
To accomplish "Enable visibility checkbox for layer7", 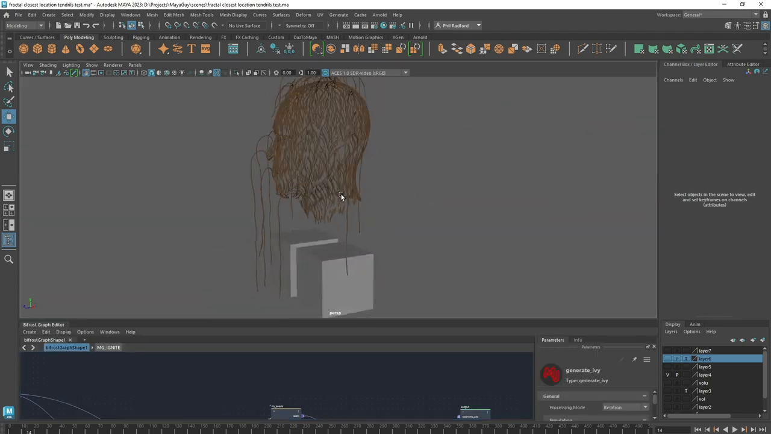I will [x=667, y=350].
